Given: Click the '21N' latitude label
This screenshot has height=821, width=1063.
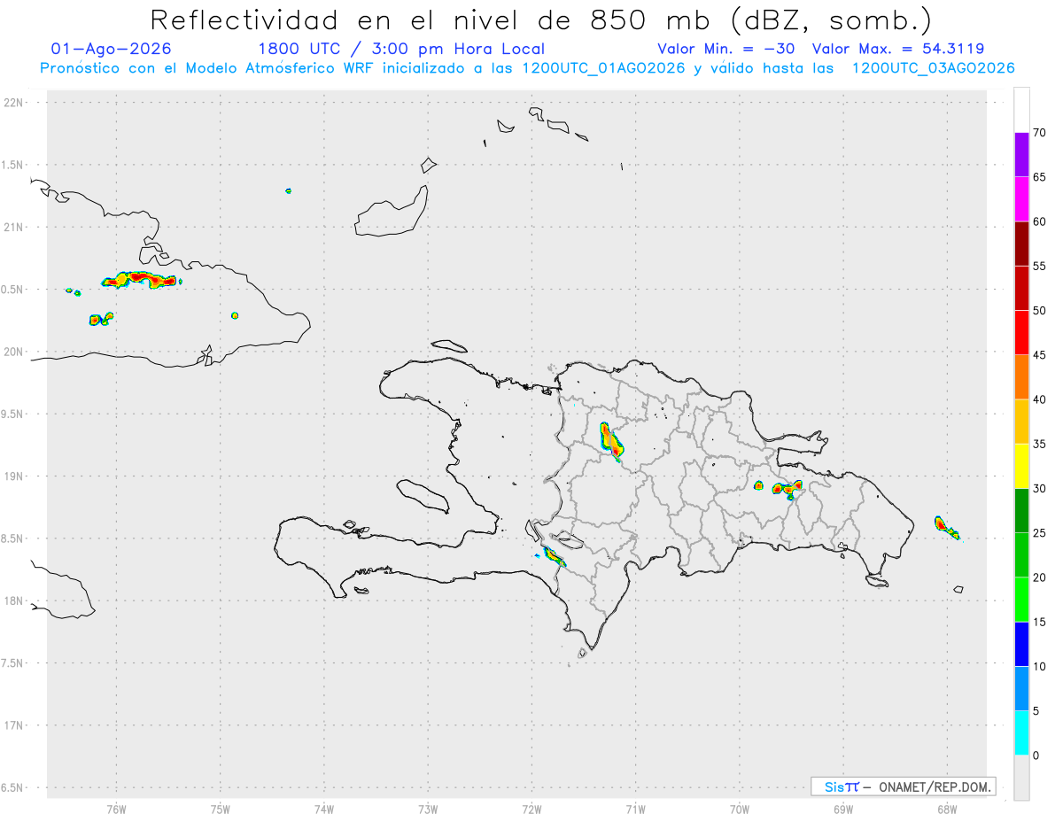Looking at the screenshot, I should [14, 227].
